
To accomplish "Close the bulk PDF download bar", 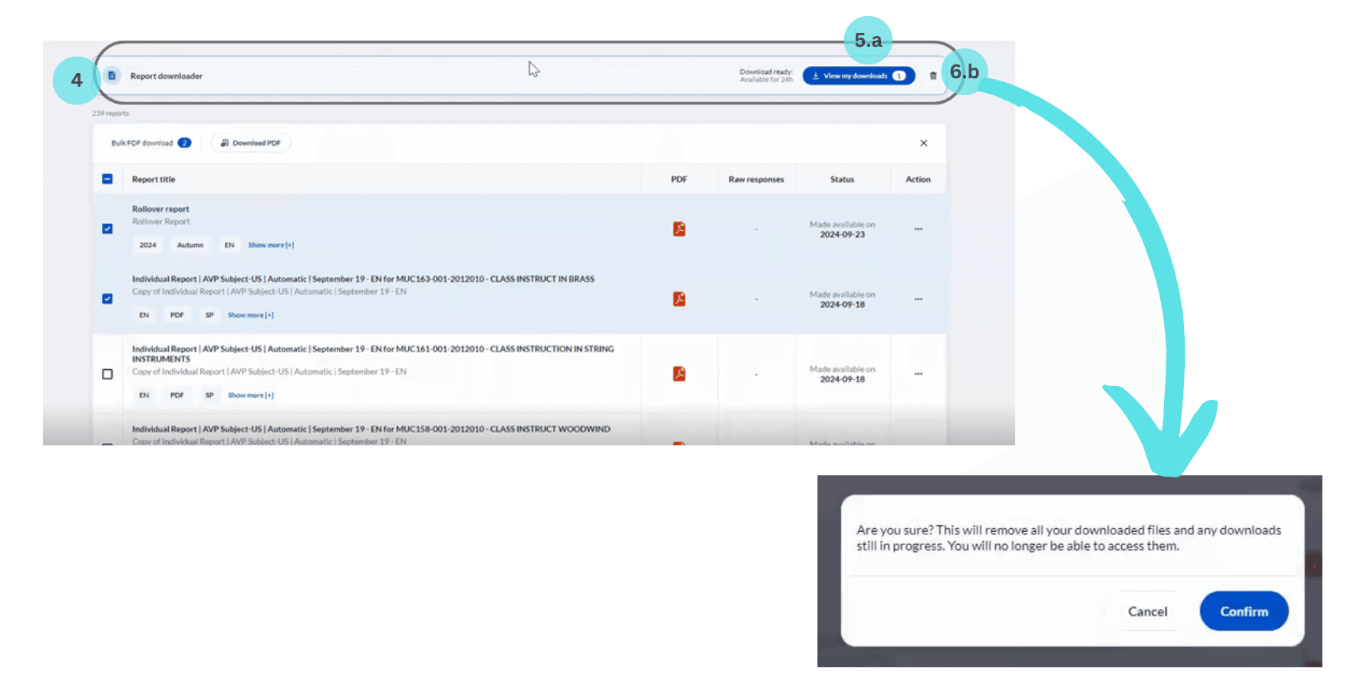I will click(923, 143).
